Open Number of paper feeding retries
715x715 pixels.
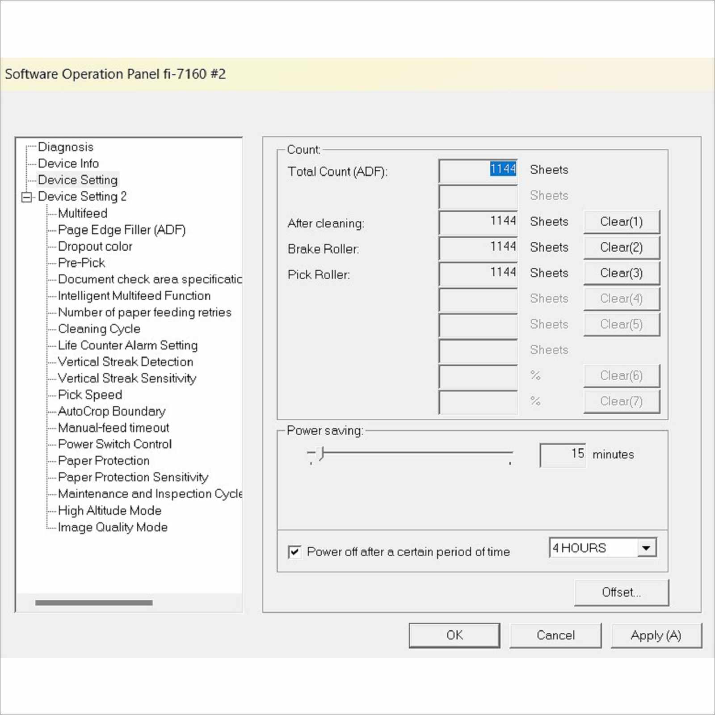[145, 312]
